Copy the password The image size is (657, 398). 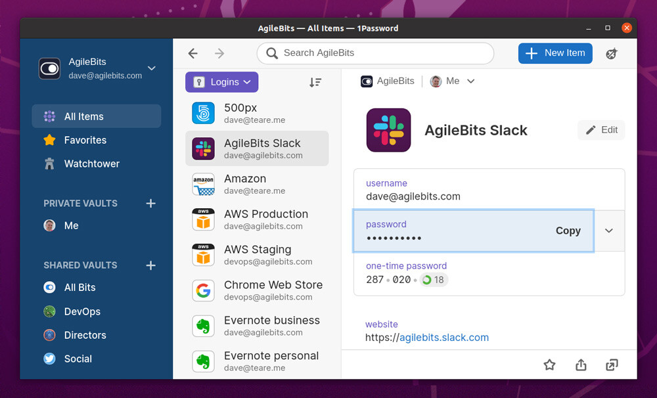point(568,231)
